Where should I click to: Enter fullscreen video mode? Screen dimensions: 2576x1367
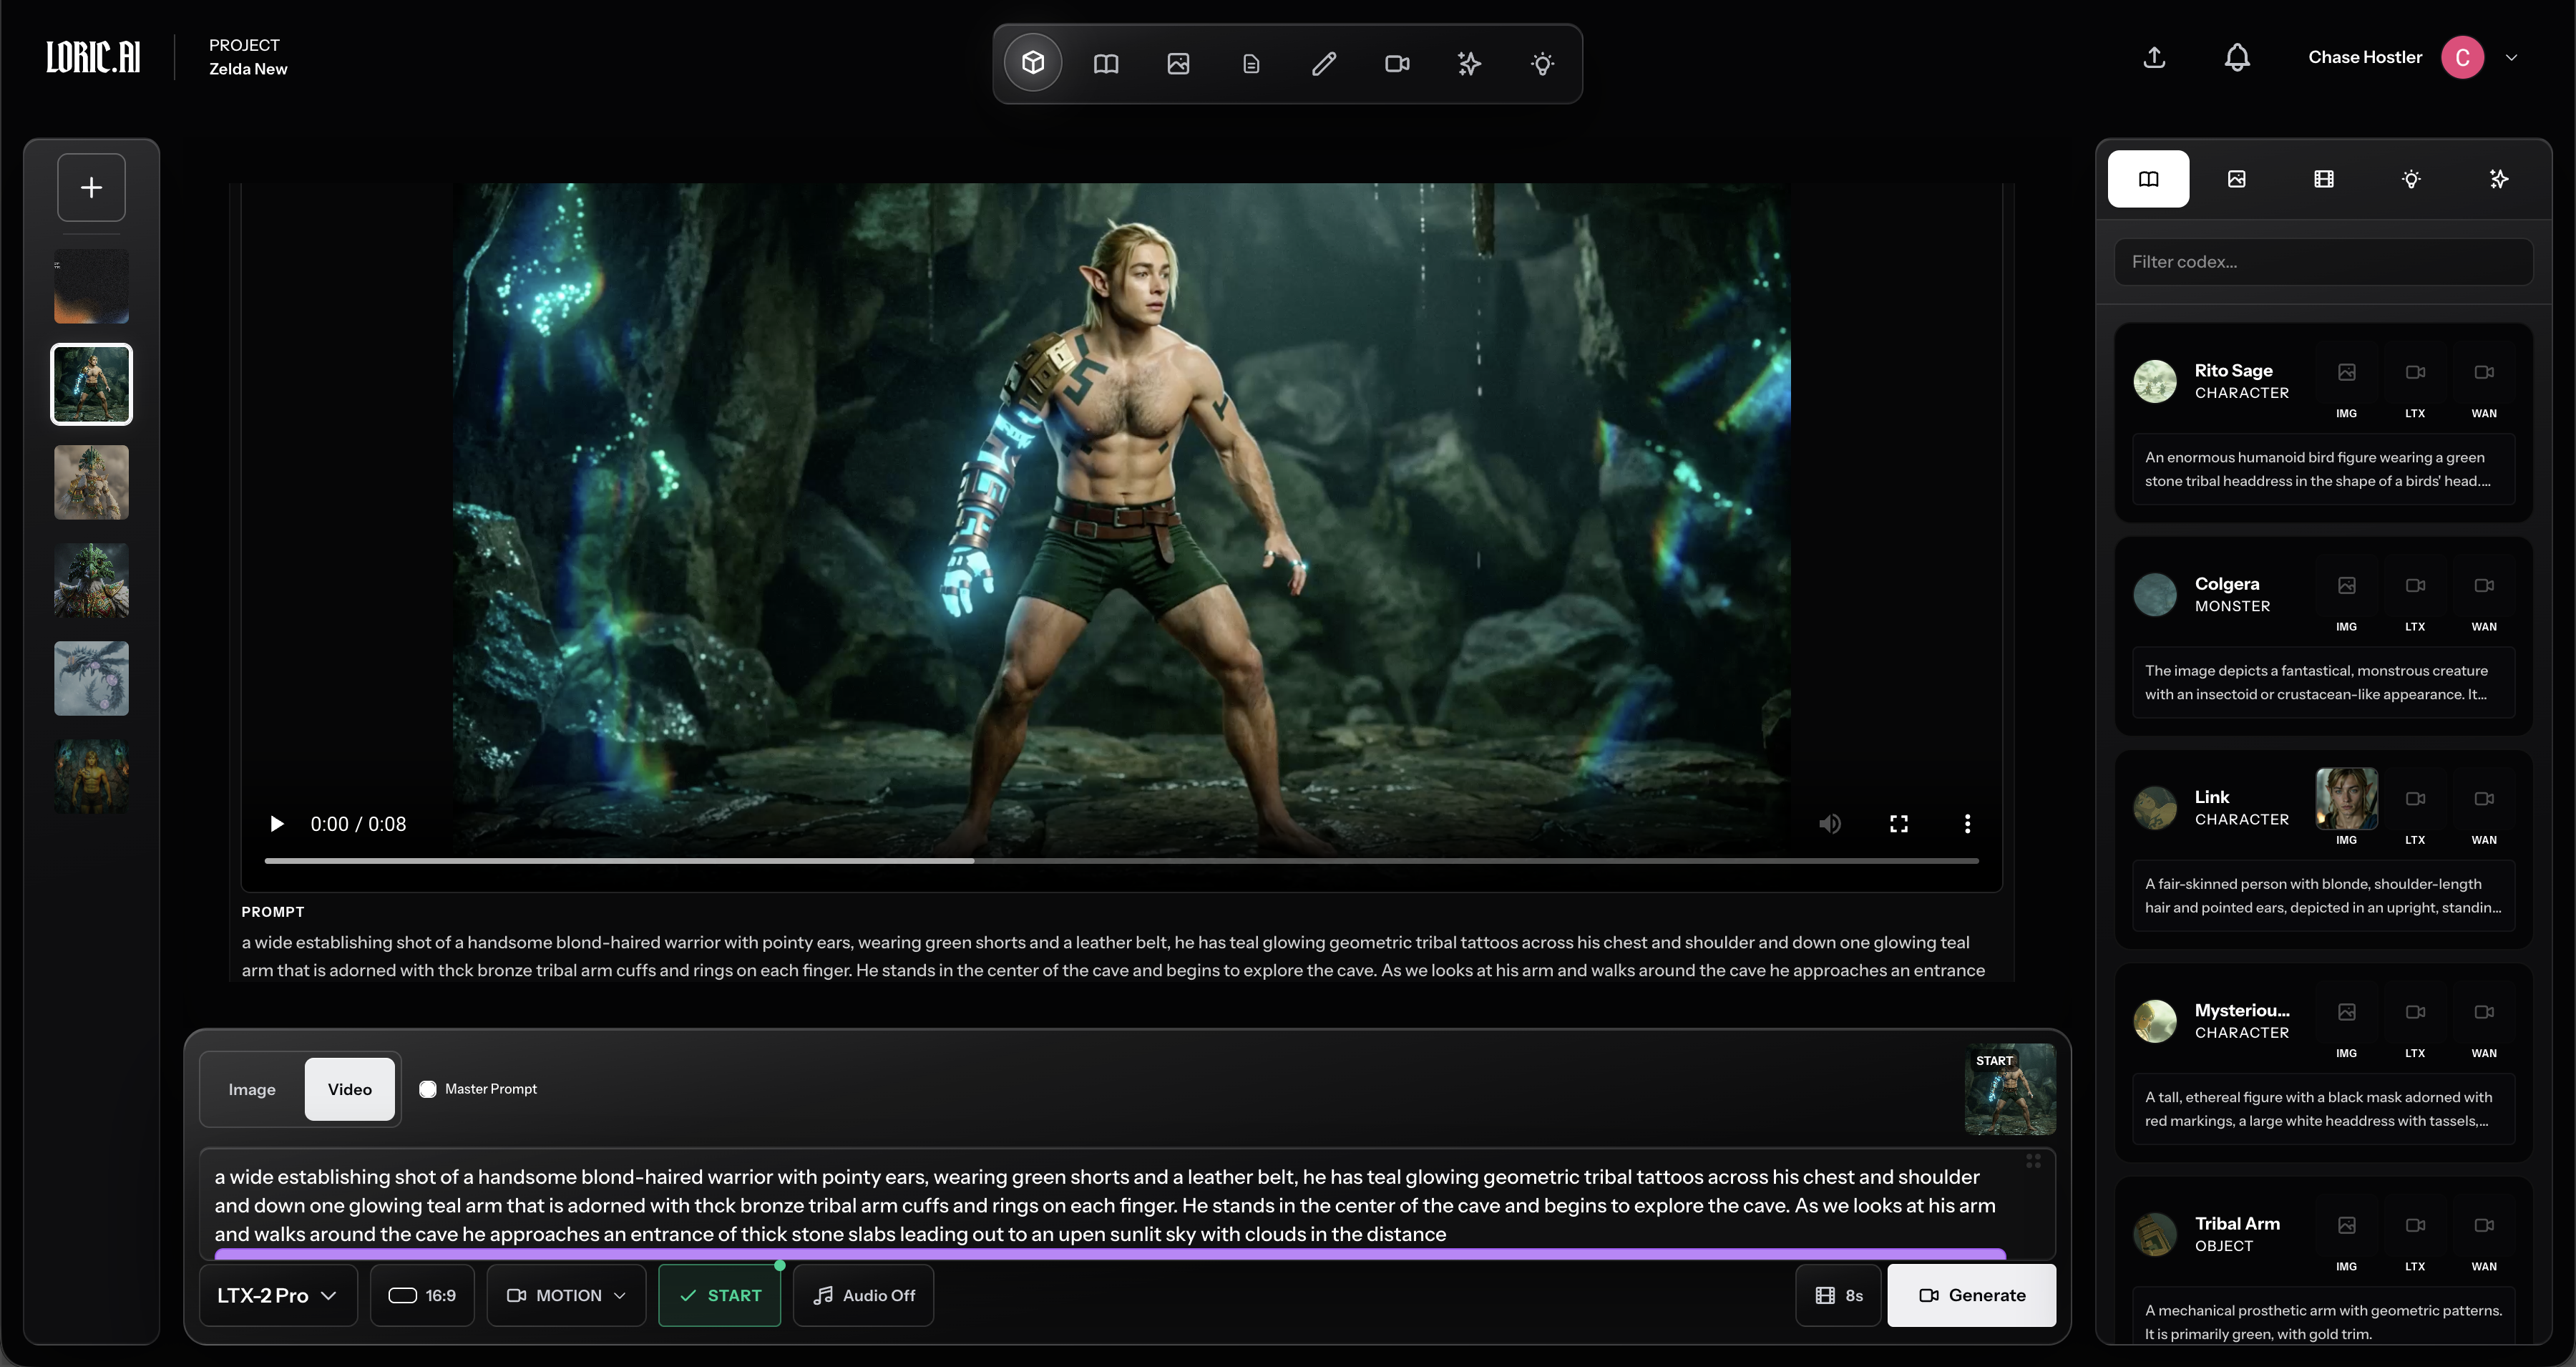1898,824
